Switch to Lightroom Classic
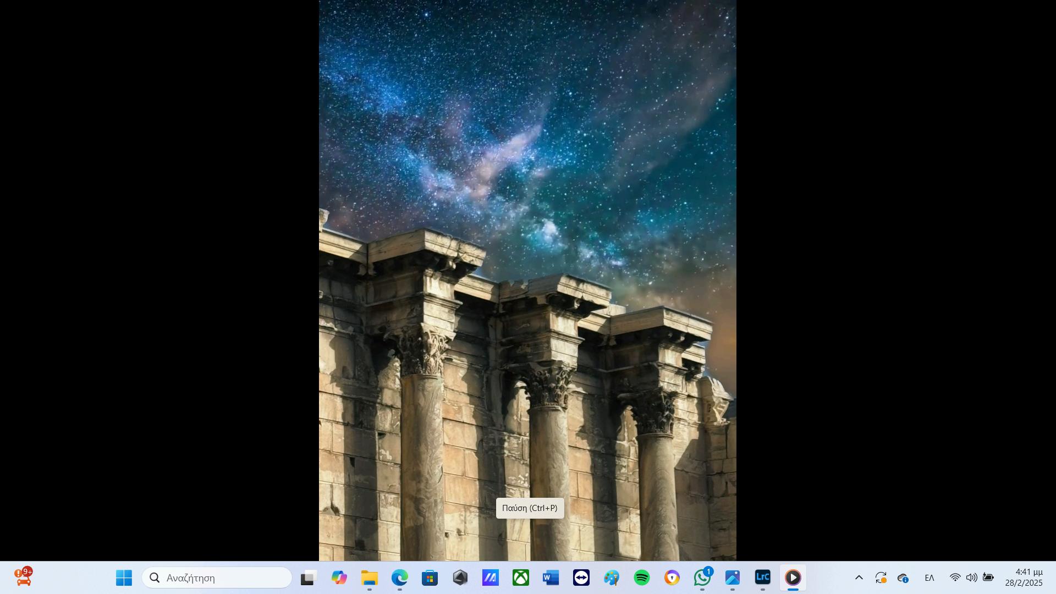The height and width of the screenshot is (594, 1056). pos(762,577)
